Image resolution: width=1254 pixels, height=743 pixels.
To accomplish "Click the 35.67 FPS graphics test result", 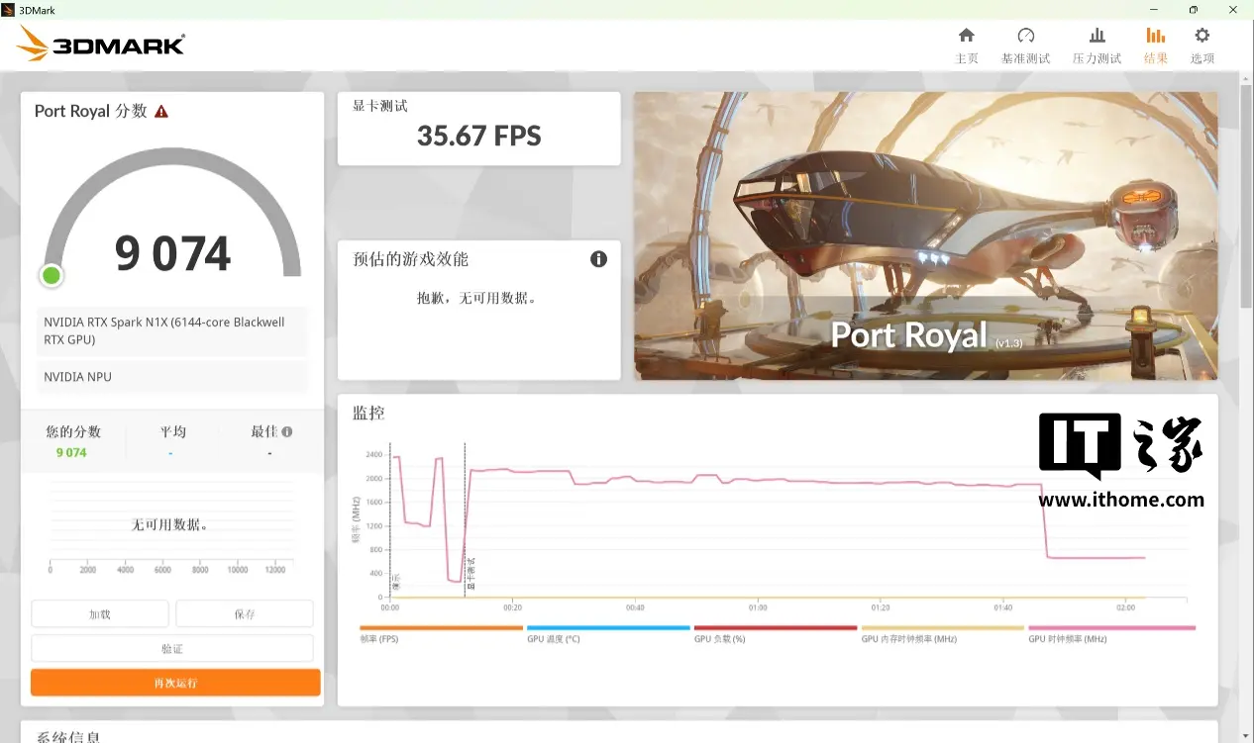I will [479, 136].
